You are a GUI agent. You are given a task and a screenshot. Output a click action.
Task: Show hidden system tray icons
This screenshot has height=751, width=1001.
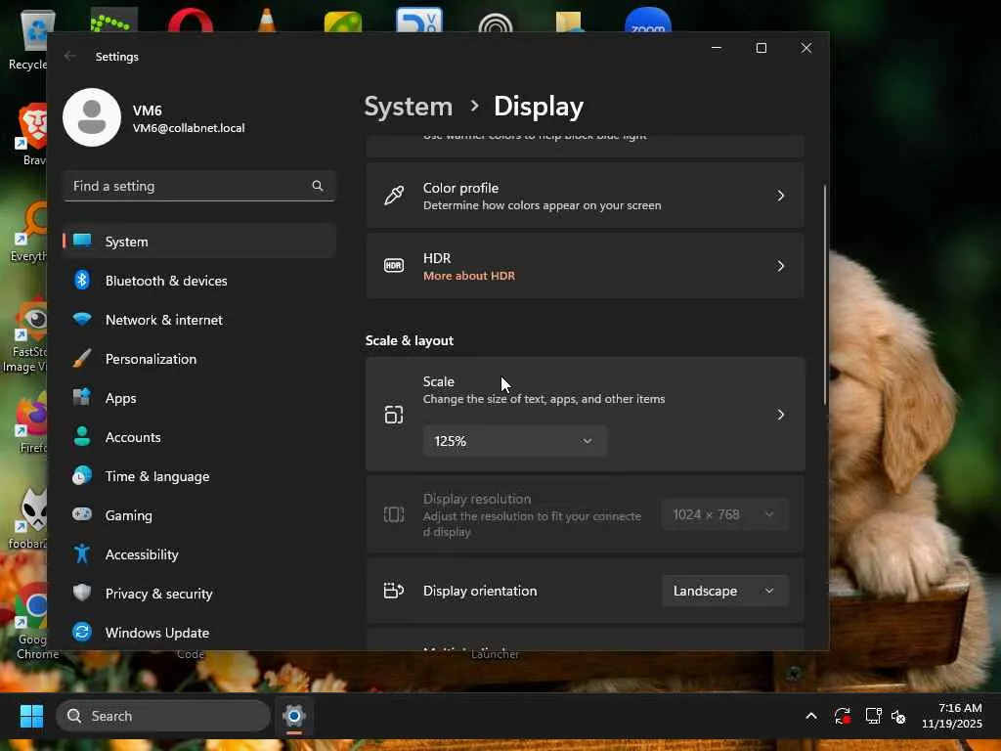point(810,716)
